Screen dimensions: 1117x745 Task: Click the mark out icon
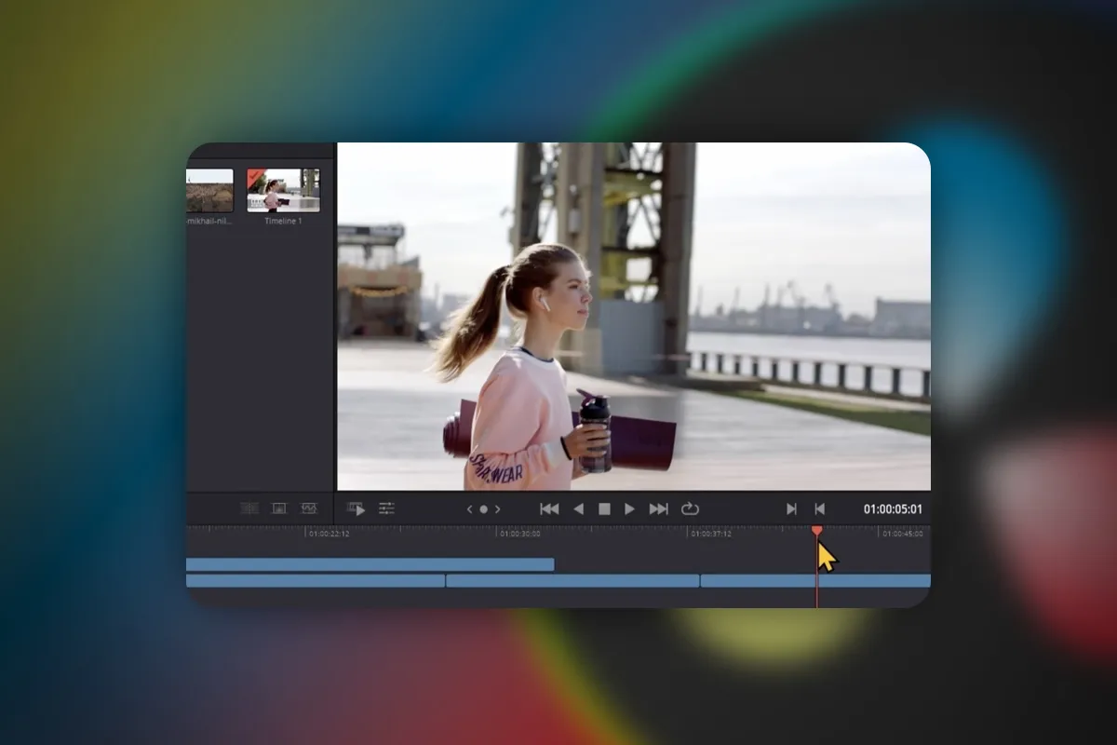[x=820, y=508]
